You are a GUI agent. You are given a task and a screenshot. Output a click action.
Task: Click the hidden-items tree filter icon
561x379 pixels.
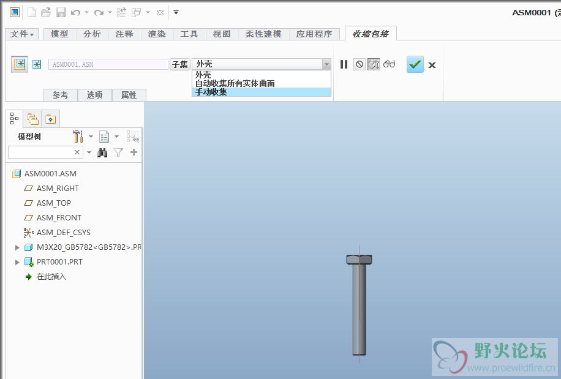133,137
